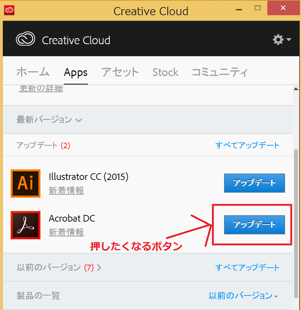
Task: Update Acrobat DC
Action: pos(255,224)
